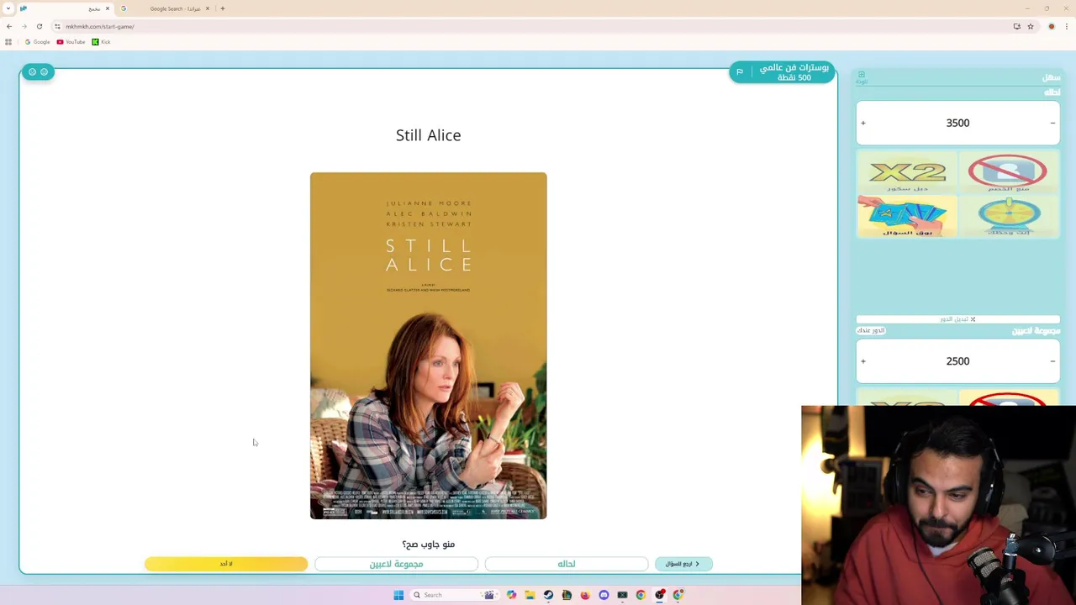Open the last Chrome icon in taskbar
The height and width of the screenshot is (605, 1076).
click(678, 595)
